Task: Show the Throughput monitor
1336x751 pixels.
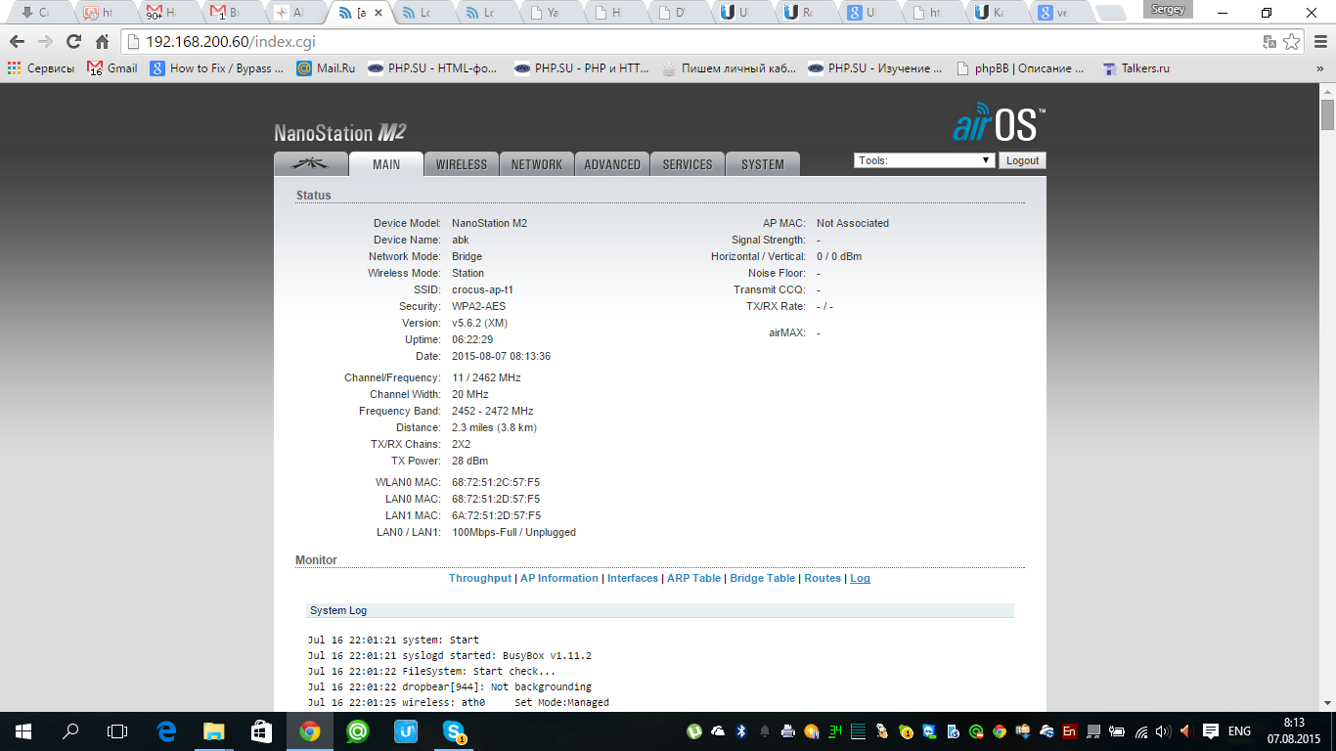Action: click(x=480, y=578)
